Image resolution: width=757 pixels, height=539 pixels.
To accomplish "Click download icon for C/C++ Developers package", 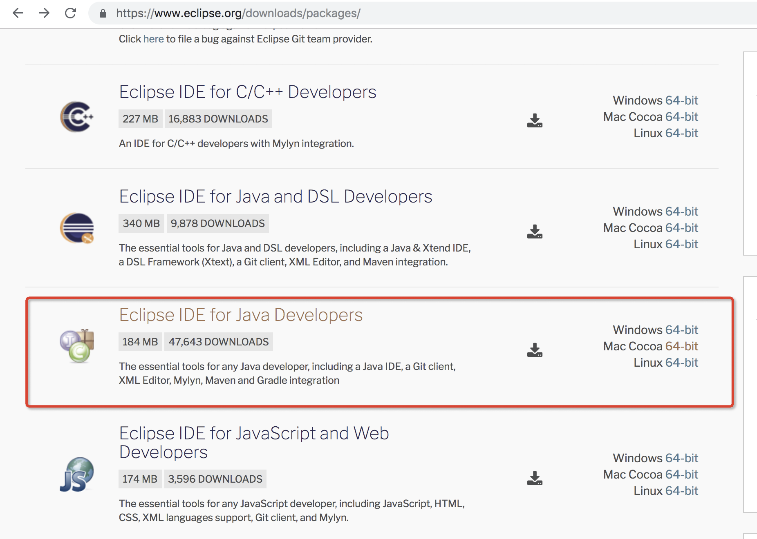I will pyautogui.click(x=535, y=121).
